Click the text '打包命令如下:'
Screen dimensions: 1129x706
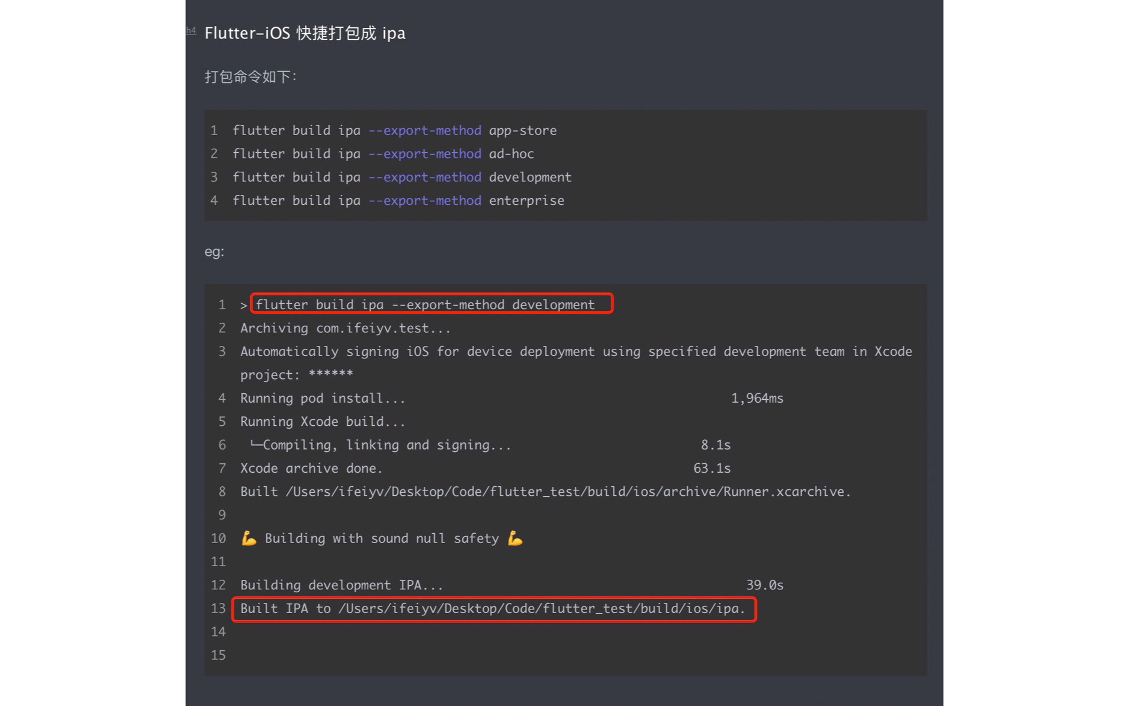[x=250, y=77]
